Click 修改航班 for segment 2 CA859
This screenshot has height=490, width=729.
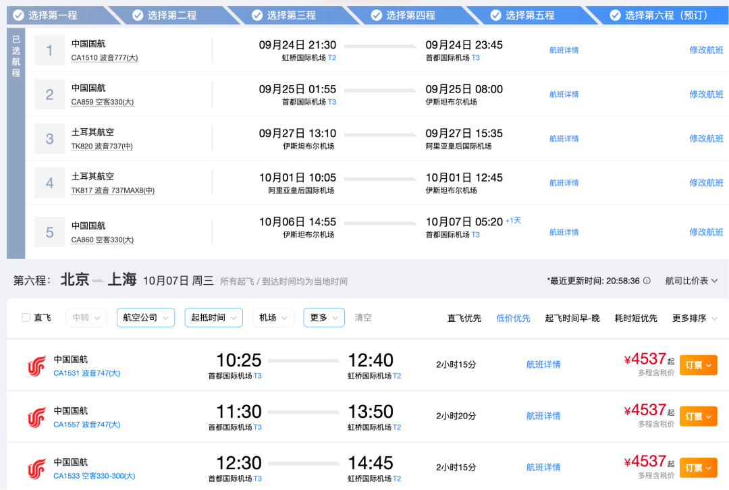[x=706, y=94]
